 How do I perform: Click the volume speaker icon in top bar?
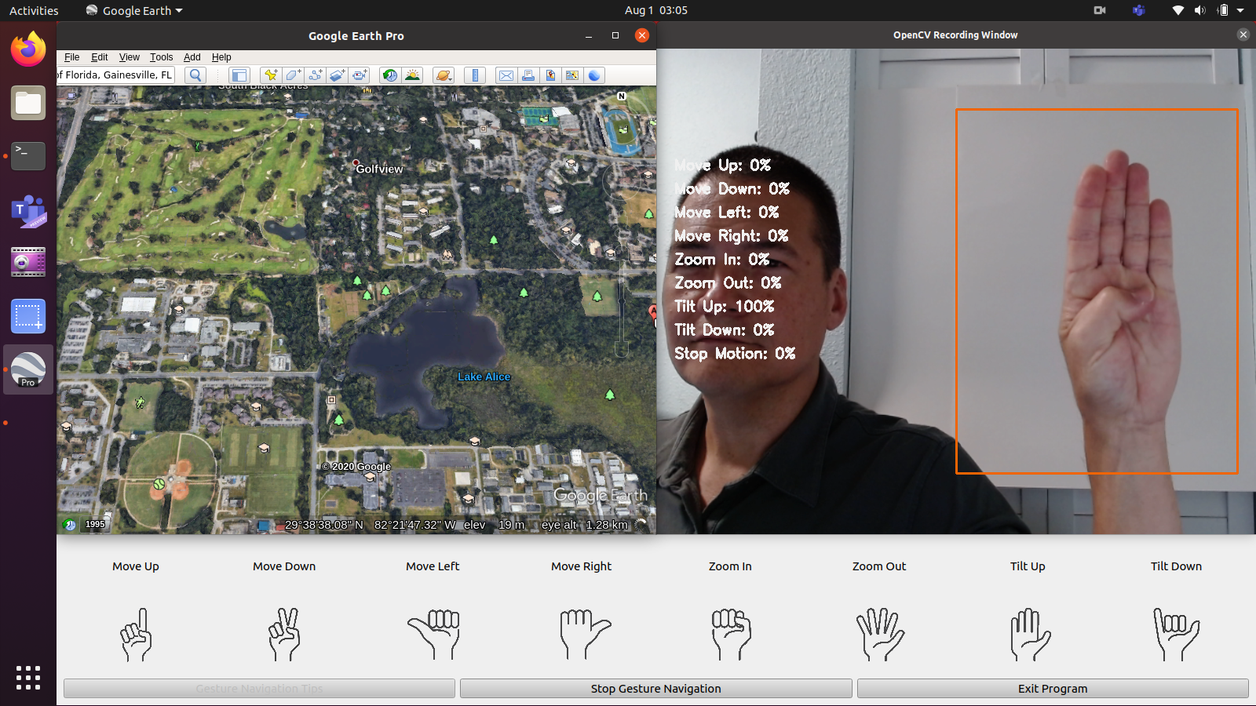[1199, 10]
